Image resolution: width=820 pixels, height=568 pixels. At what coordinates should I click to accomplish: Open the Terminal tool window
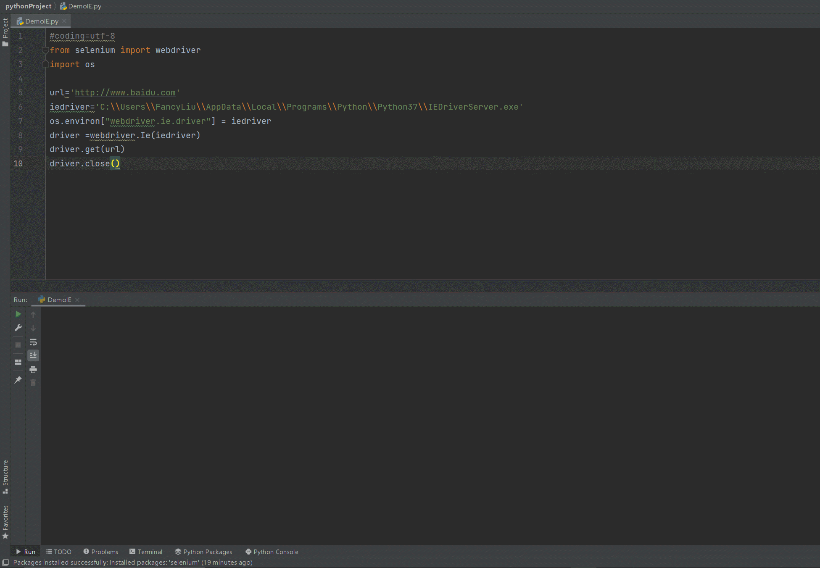point(146,552)
